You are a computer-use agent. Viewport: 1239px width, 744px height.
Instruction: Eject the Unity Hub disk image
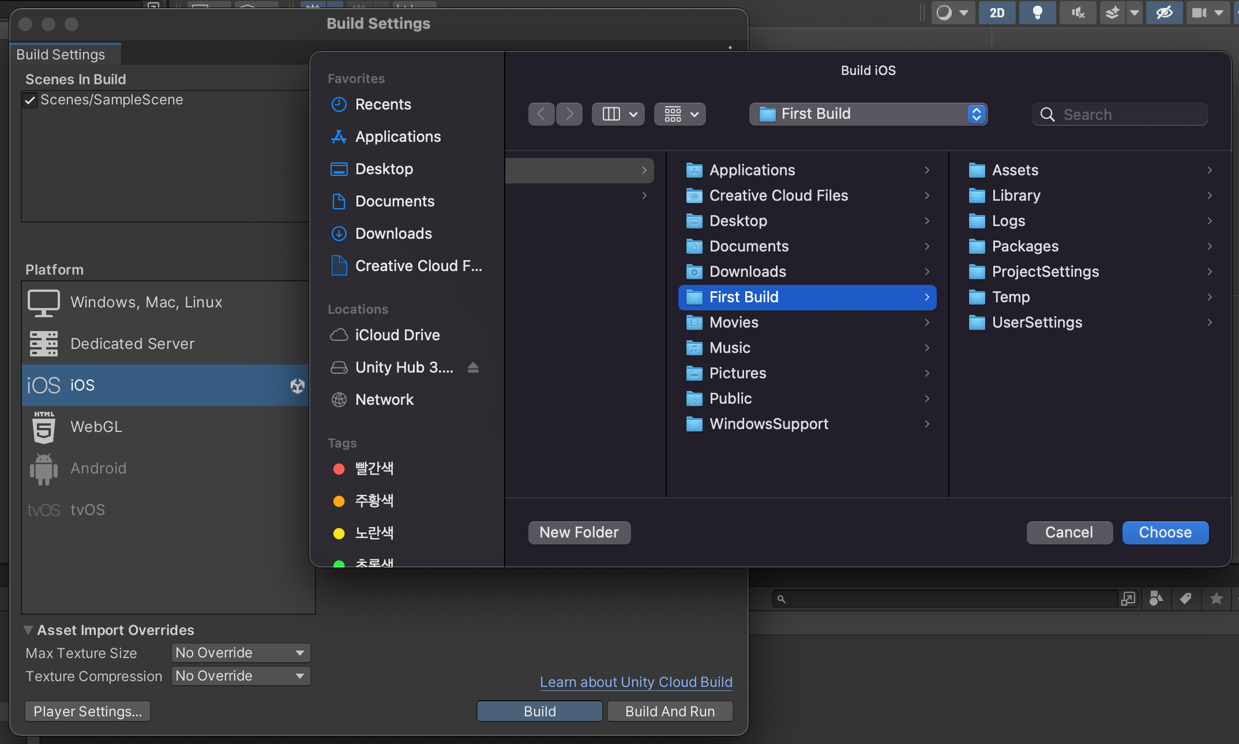click(x=473, y=367)
